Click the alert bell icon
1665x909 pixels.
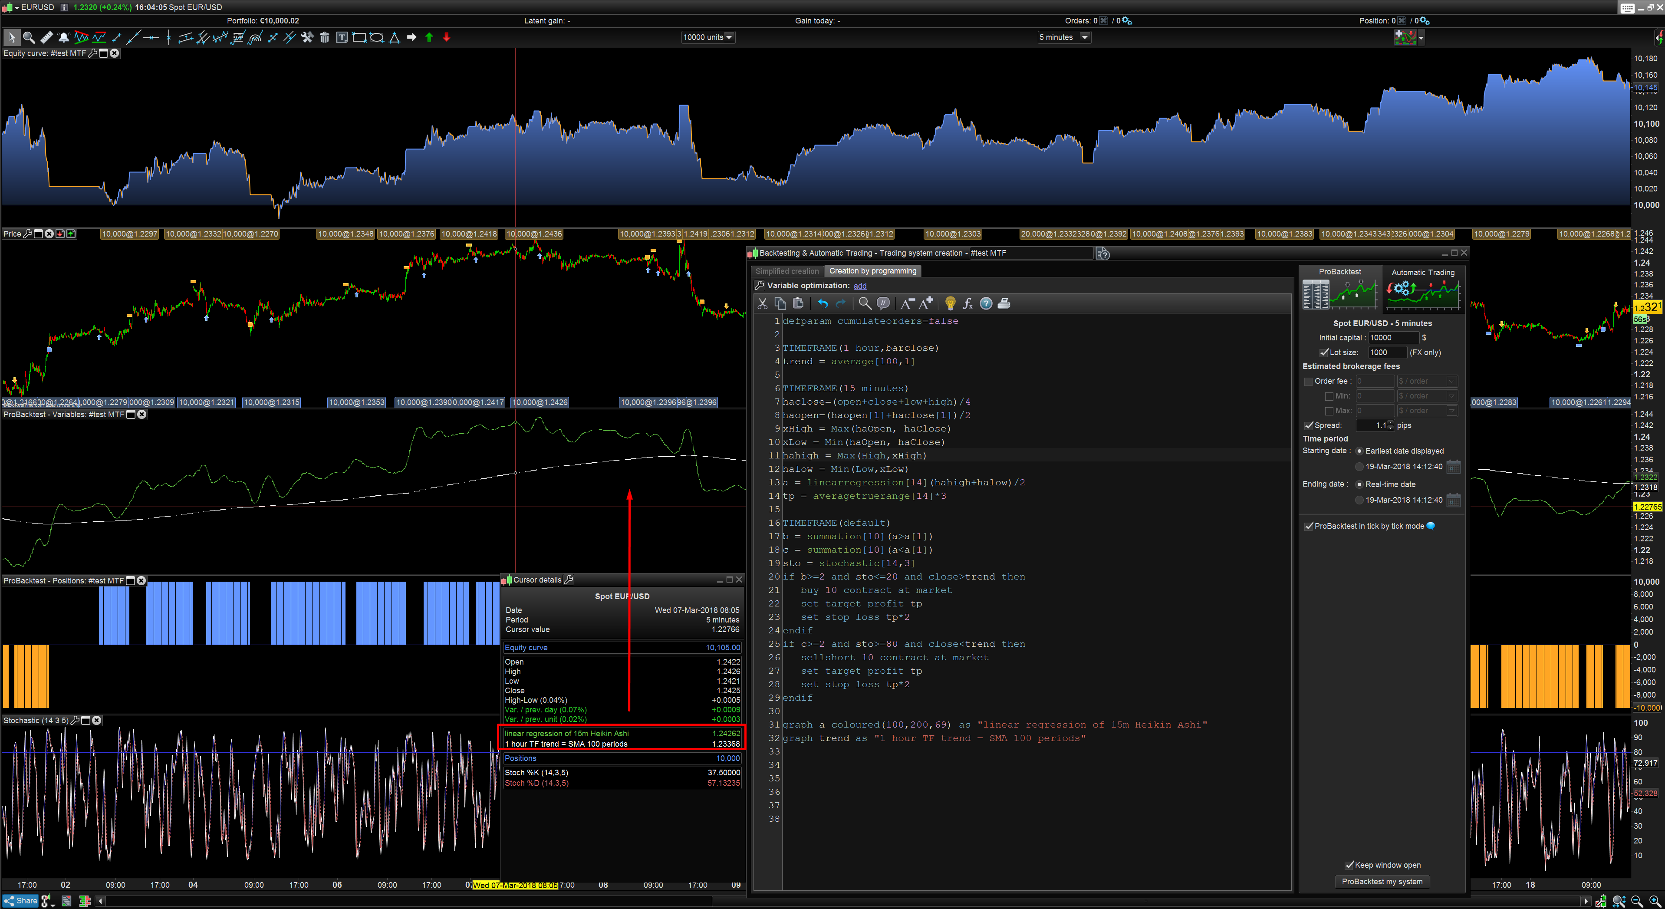63,37
